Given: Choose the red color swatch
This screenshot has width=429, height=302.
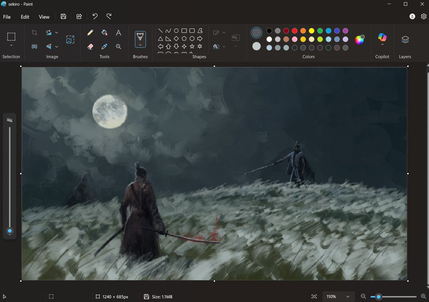Looking at the screenshot, I should click(295, 31).
